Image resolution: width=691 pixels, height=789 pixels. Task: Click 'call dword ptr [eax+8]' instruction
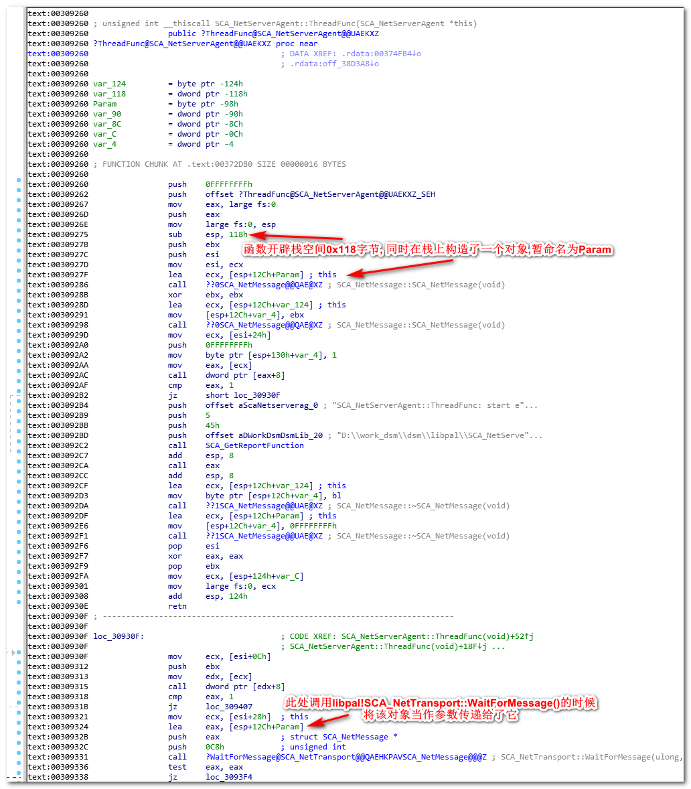pyautogui.click(x=226, y=376)
